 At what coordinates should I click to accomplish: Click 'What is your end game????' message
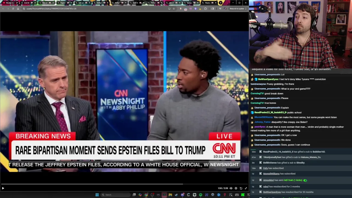click(x=296, y=89)
